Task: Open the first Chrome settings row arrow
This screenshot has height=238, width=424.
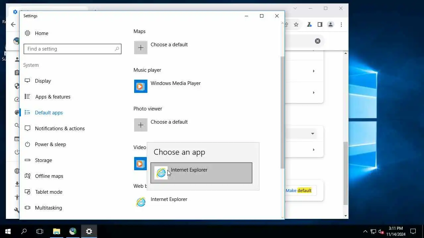Action: pyautogui.click(x=314, y=71)
